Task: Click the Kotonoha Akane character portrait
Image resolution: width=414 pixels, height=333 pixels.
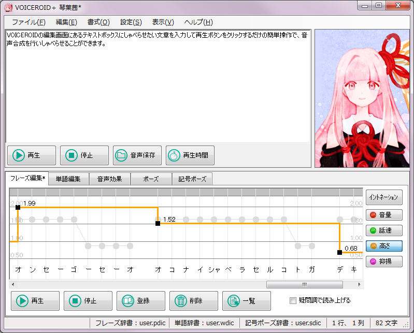Action: click(362, 98)
